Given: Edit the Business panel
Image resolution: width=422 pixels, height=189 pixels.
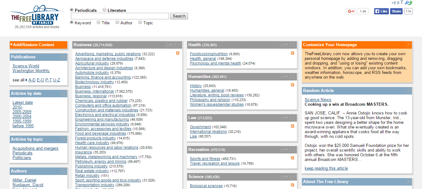Looking at the screenshot, I should (170, 45).
